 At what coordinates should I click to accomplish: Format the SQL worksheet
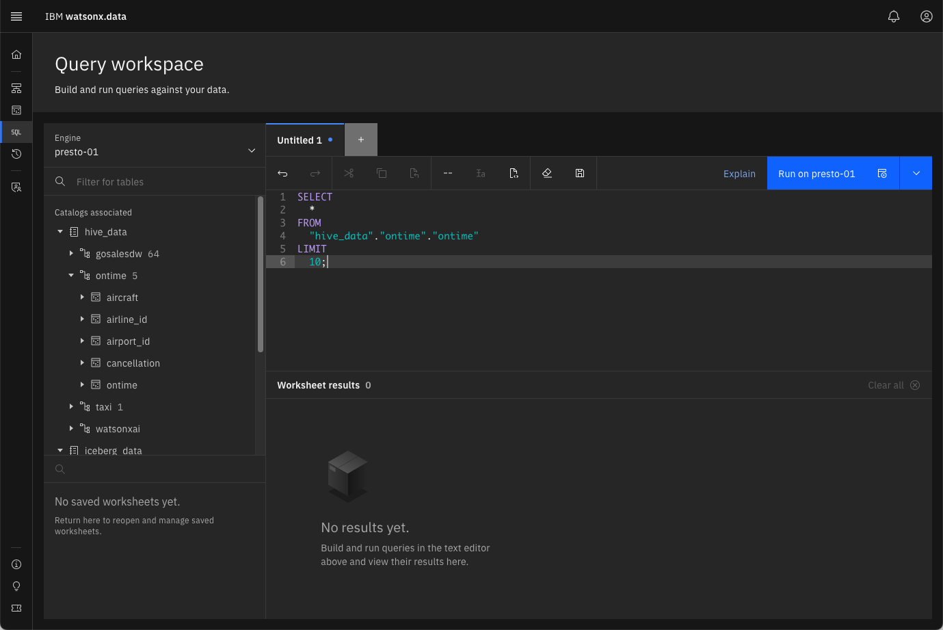514,174
